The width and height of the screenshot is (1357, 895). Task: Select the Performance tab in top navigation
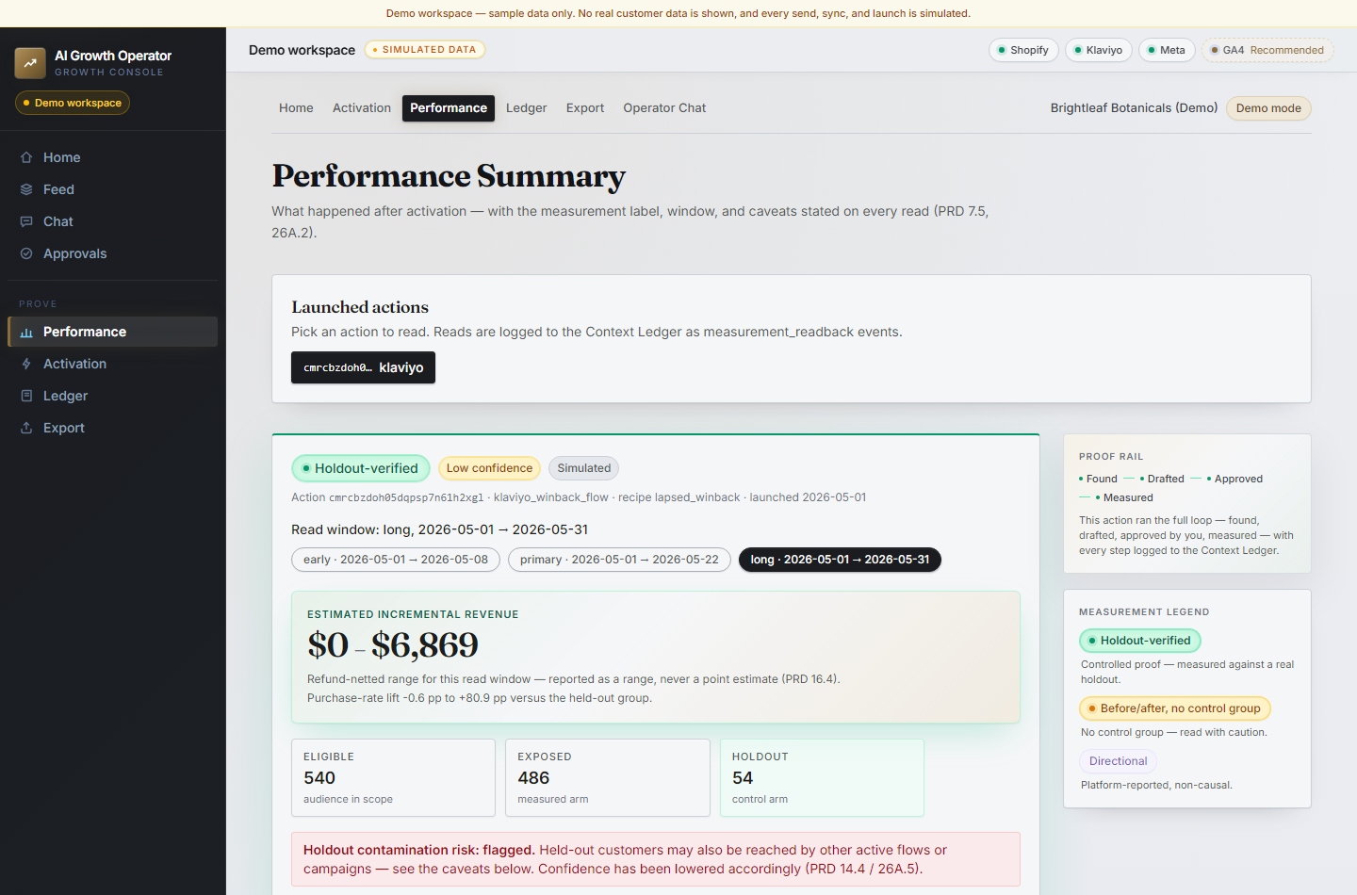tap(449, 108)
